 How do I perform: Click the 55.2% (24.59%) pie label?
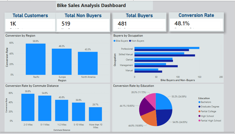click(x=179, y=97)
